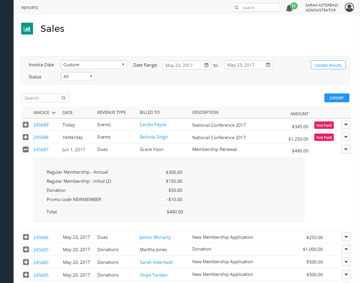Click the REPORTS breadcrumb in the header
The height and width of the screenshot is (283, 360).
pyautogui.click(x=30, y=8)
